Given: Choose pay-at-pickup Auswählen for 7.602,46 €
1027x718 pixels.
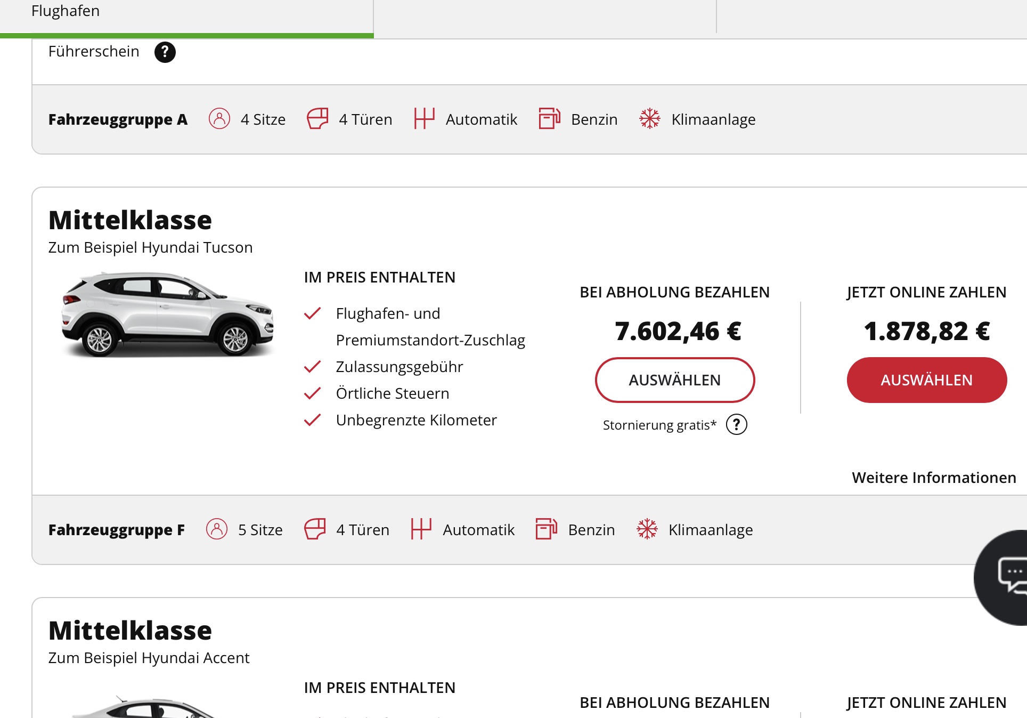Looking at the screenshot, I should 674,380.
